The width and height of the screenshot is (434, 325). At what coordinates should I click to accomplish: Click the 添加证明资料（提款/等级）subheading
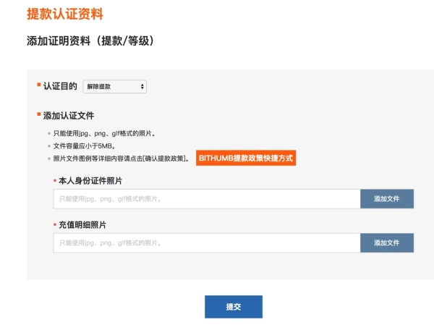(x=90, y=41)
